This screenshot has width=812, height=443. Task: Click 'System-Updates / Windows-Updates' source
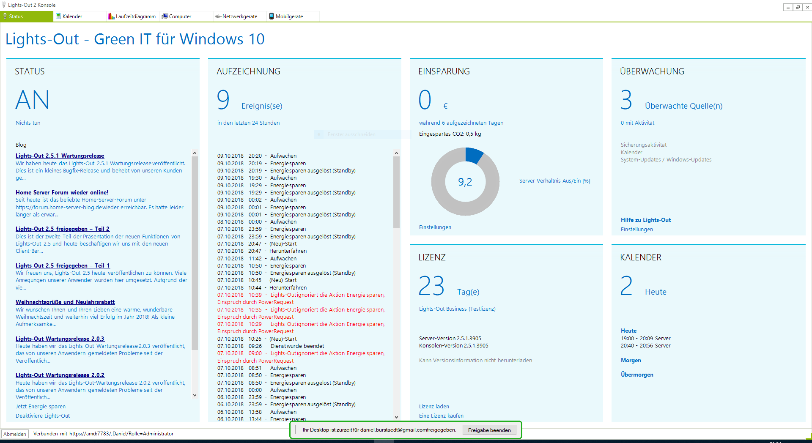[x=666, y=159]
